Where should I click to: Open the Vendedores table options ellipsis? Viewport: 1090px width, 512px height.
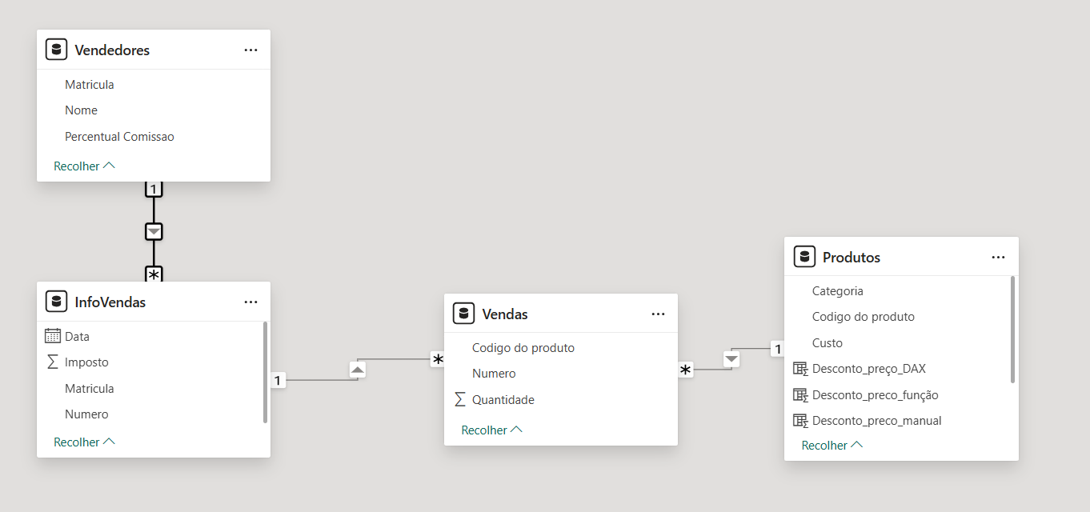(x=250, y=50)
